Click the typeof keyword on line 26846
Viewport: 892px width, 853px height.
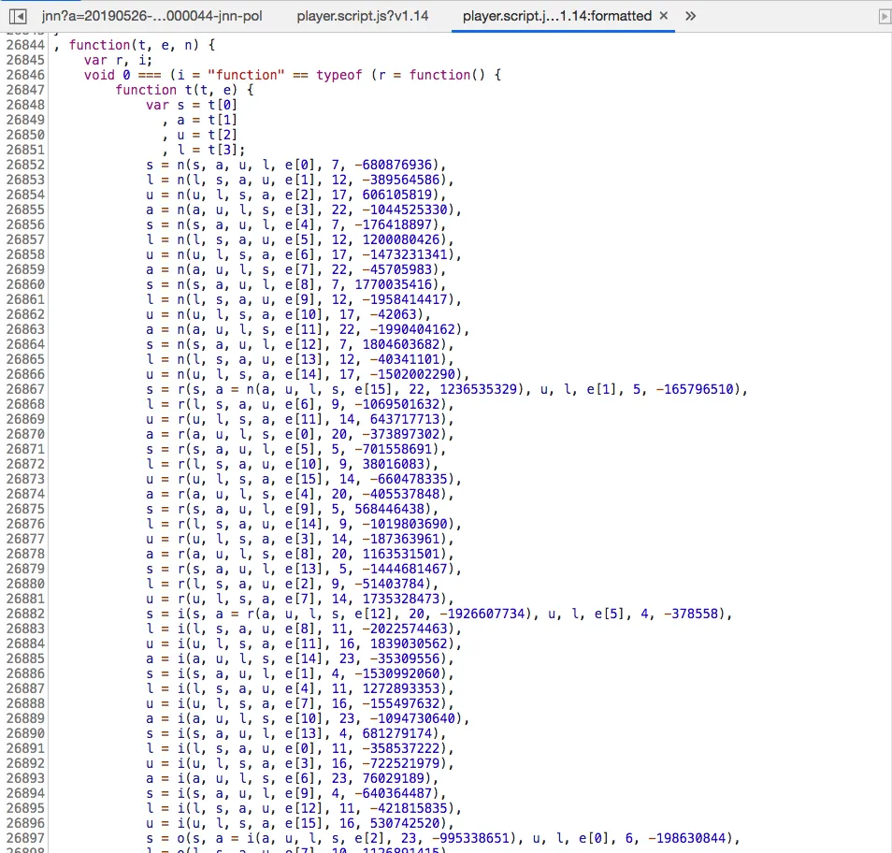pyautogui.click(x=339, y=75)
